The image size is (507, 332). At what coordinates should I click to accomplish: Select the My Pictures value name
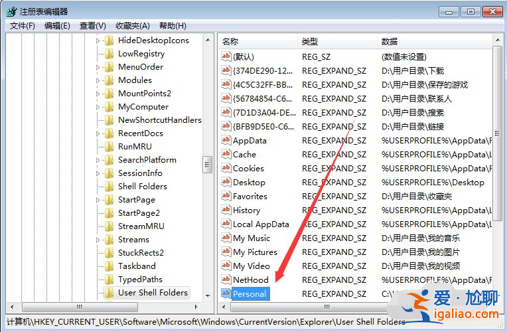coord(255,252)
